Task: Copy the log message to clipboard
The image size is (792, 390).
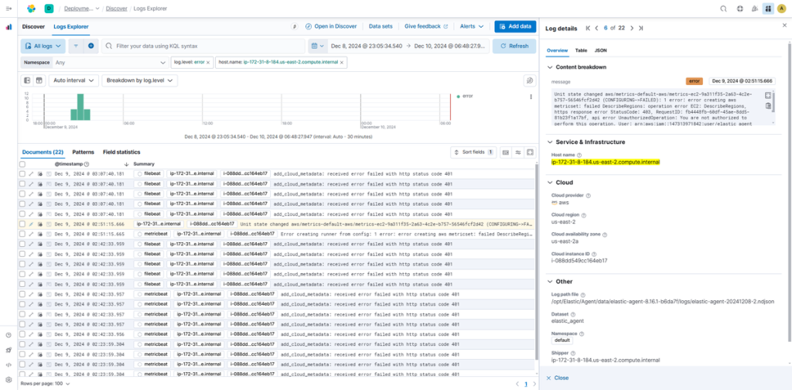Action: 768,106
